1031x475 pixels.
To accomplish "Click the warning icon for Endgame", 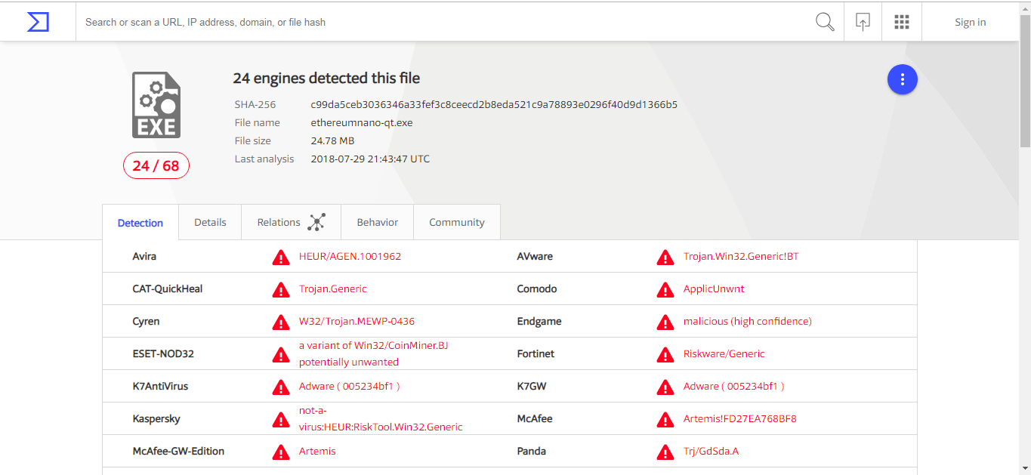I will tap(665, 322).
